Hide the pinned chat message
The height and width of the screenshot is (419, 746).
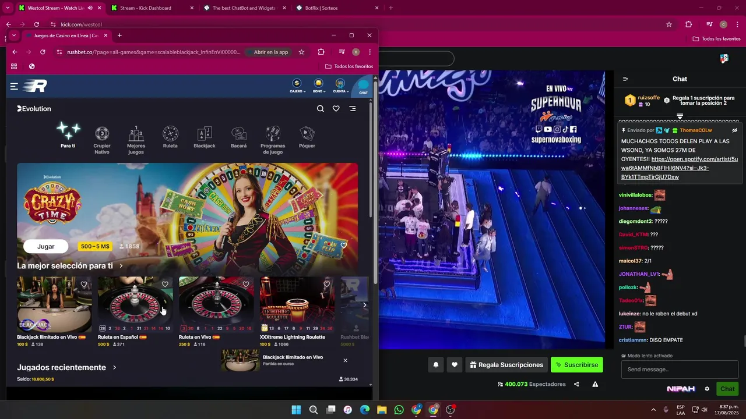734,130
